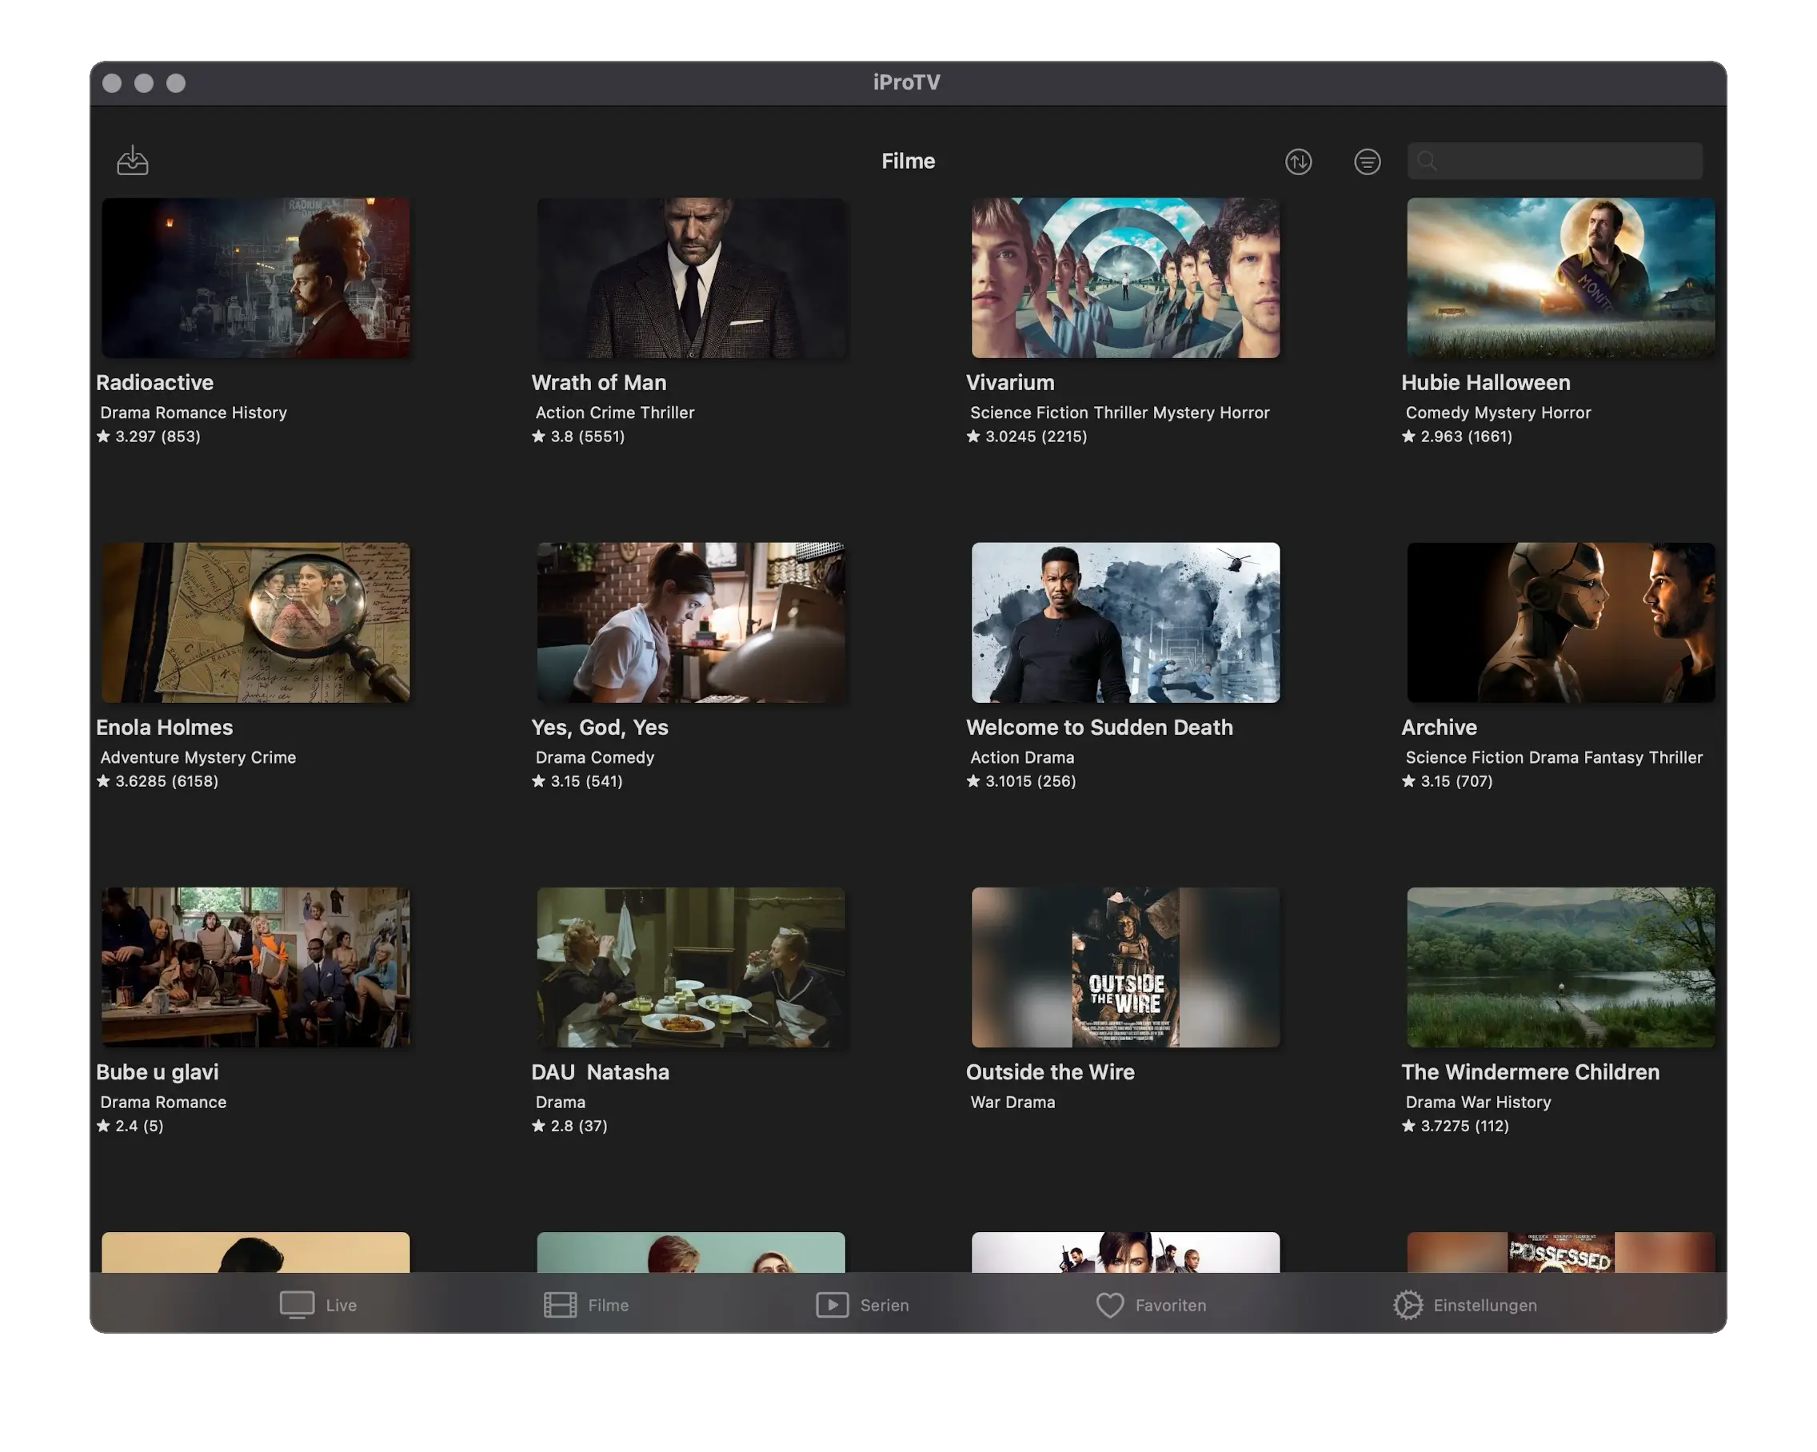Click the rating '3.6285 (6158)'
1817x1452 pixels.
pyautogui.click(x=158, y=781)
